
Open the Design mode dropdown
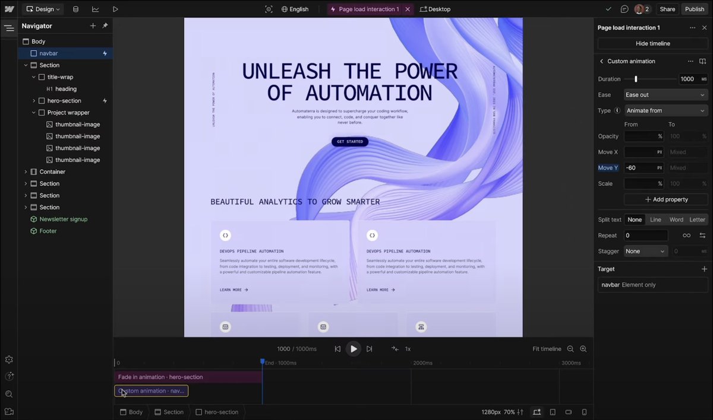43,9
